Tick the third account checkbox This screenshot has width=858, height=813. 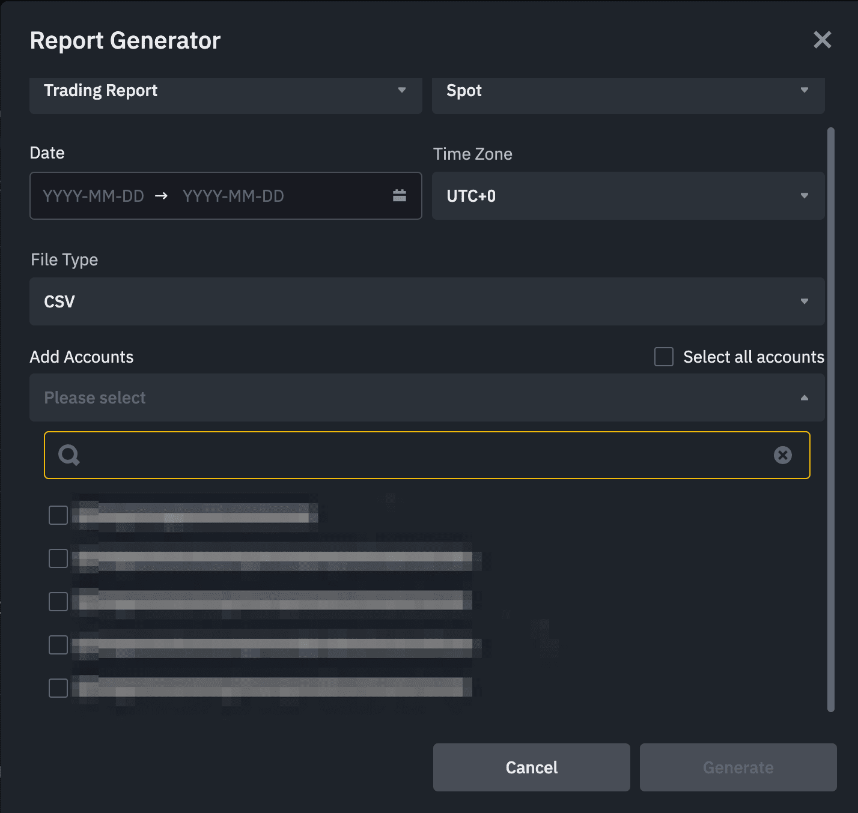58,602
